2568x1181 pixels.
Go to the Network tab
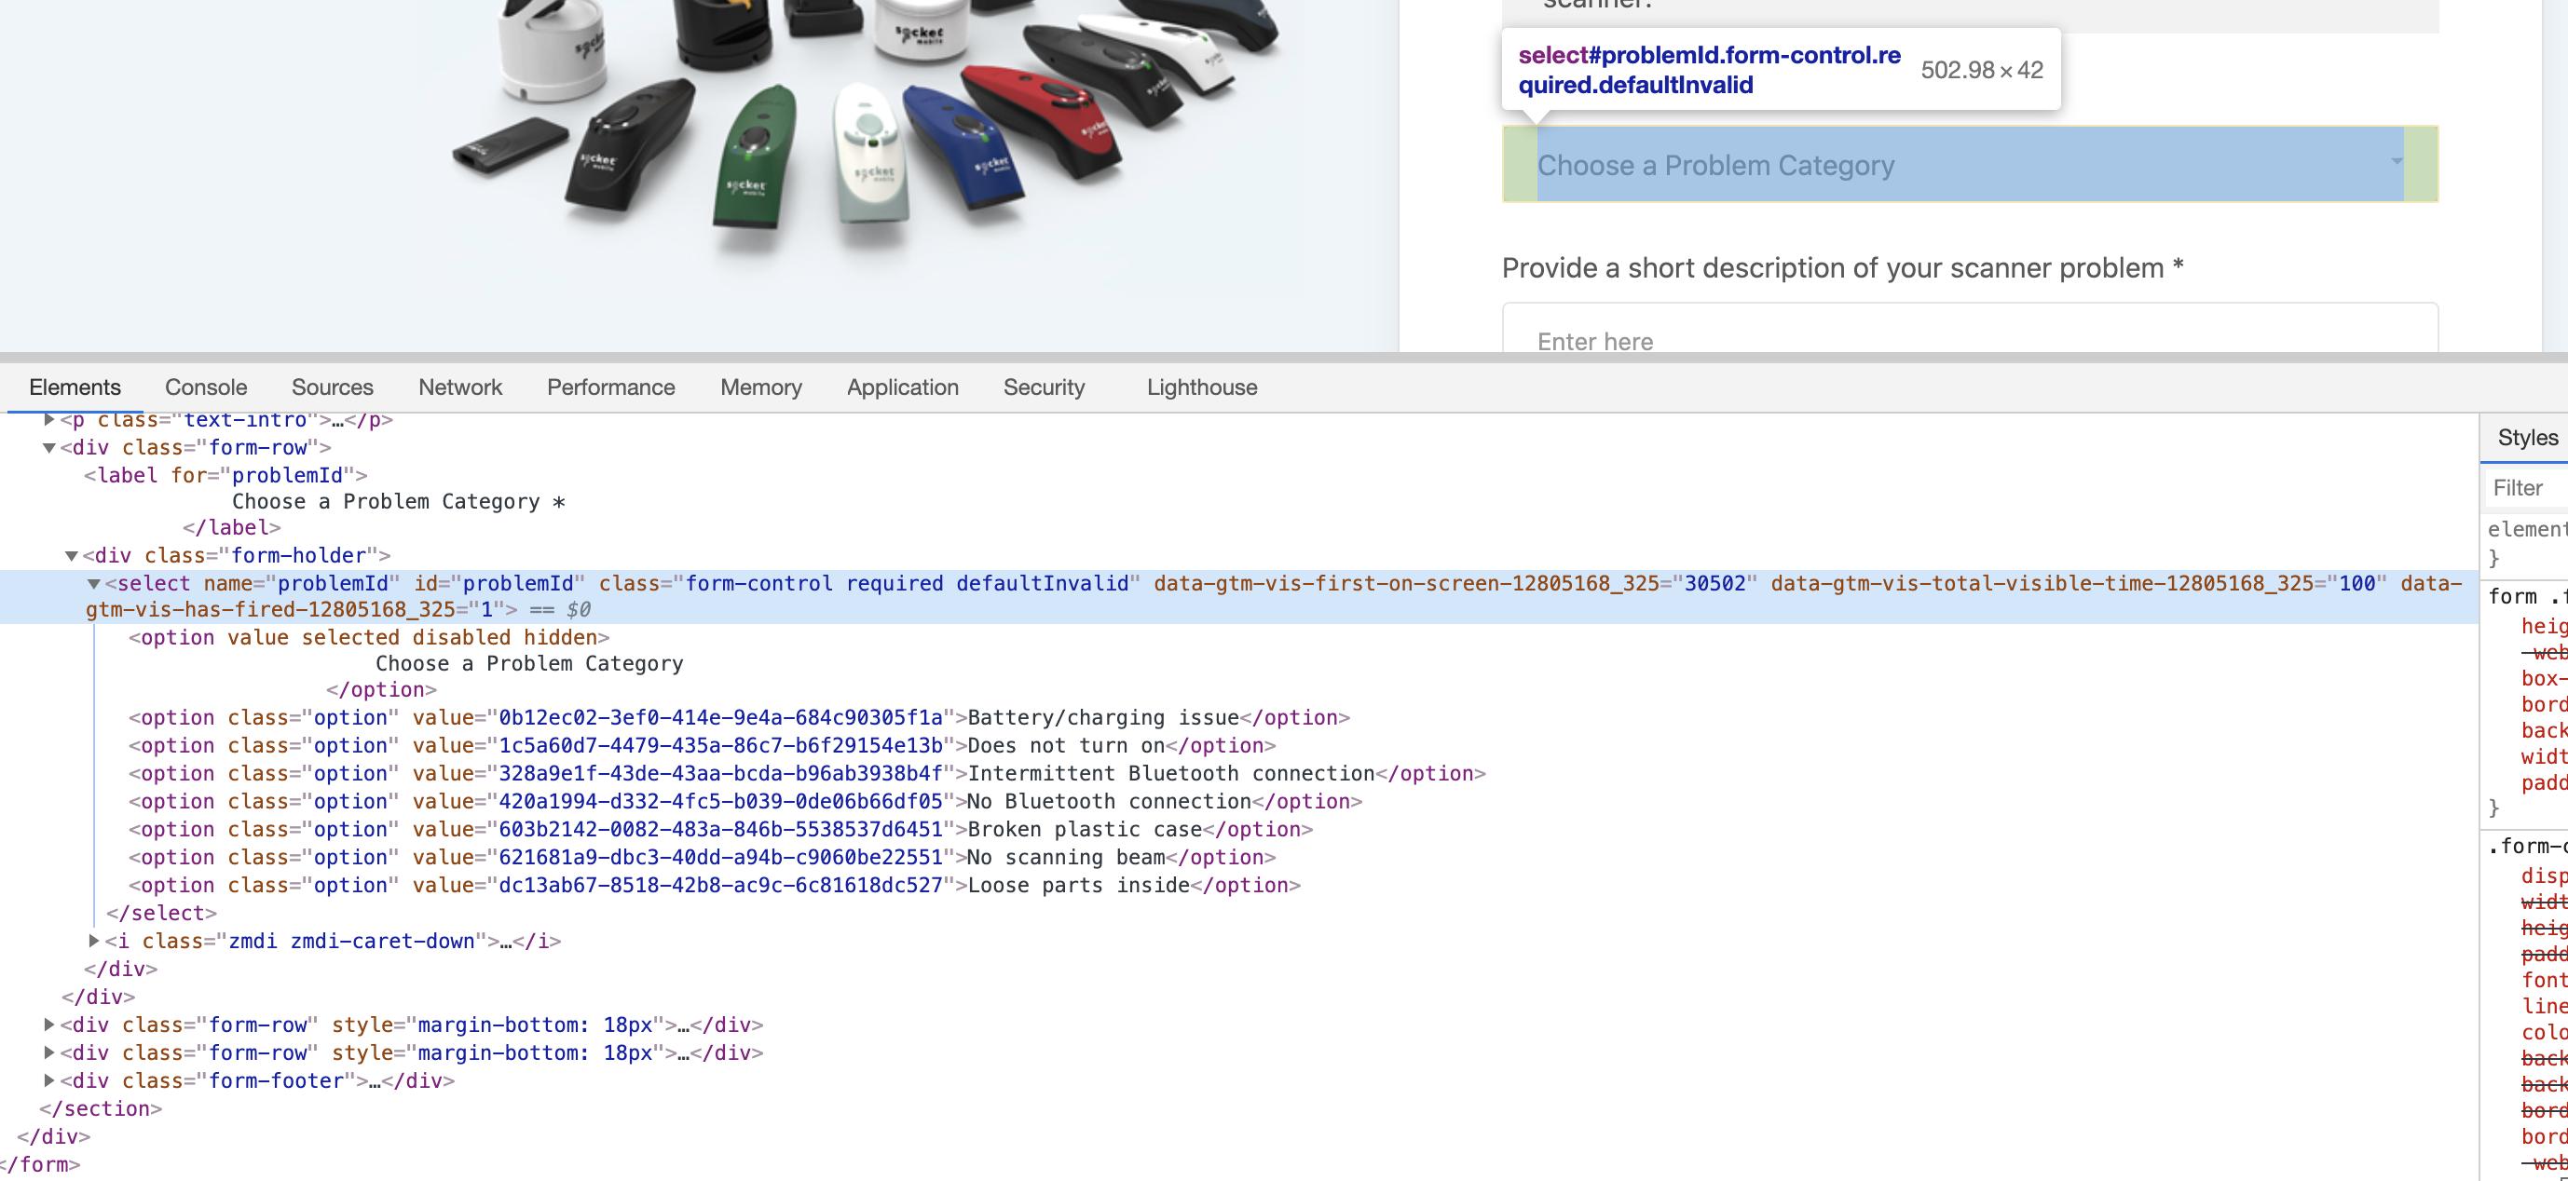(459, 387)
